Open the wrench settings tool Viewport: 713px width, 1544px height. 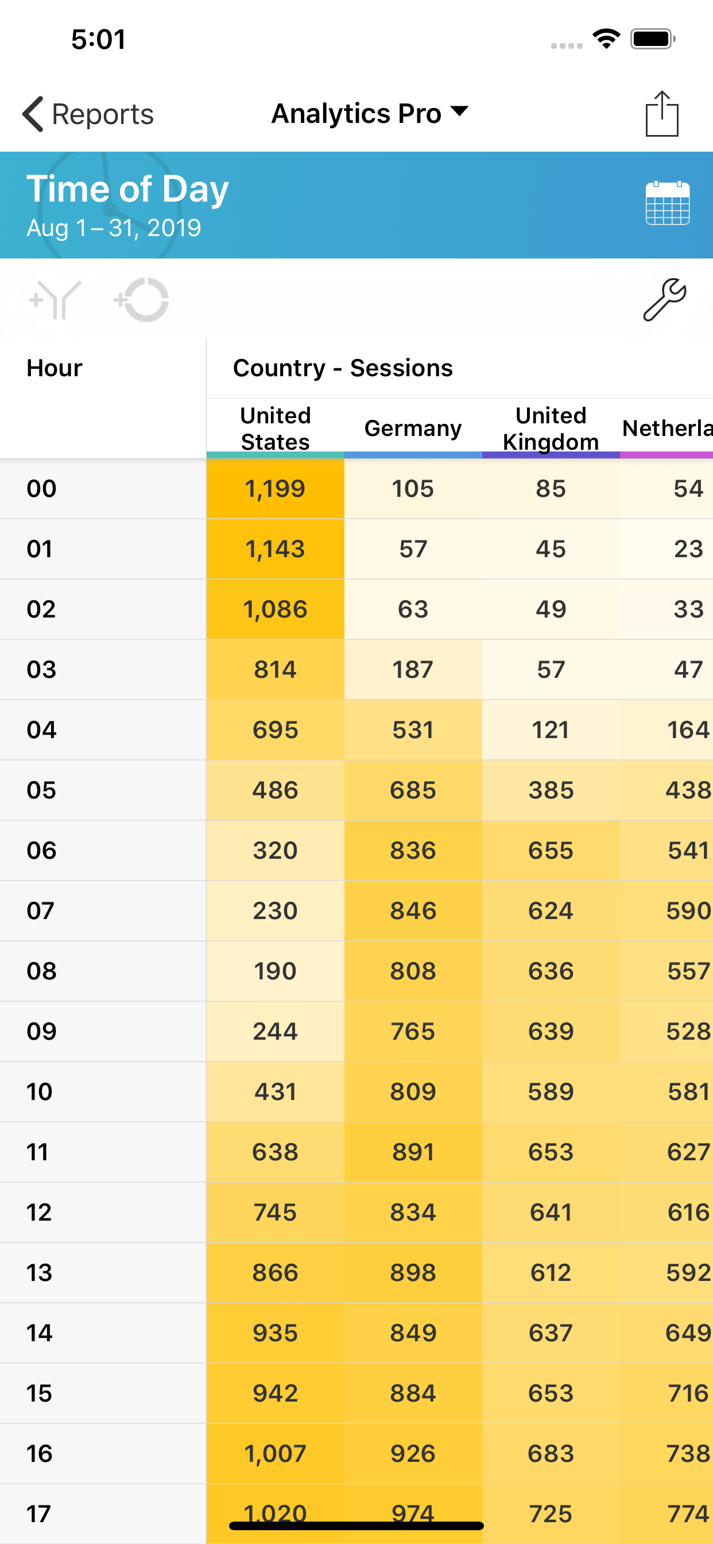click(x=664, y=300)
